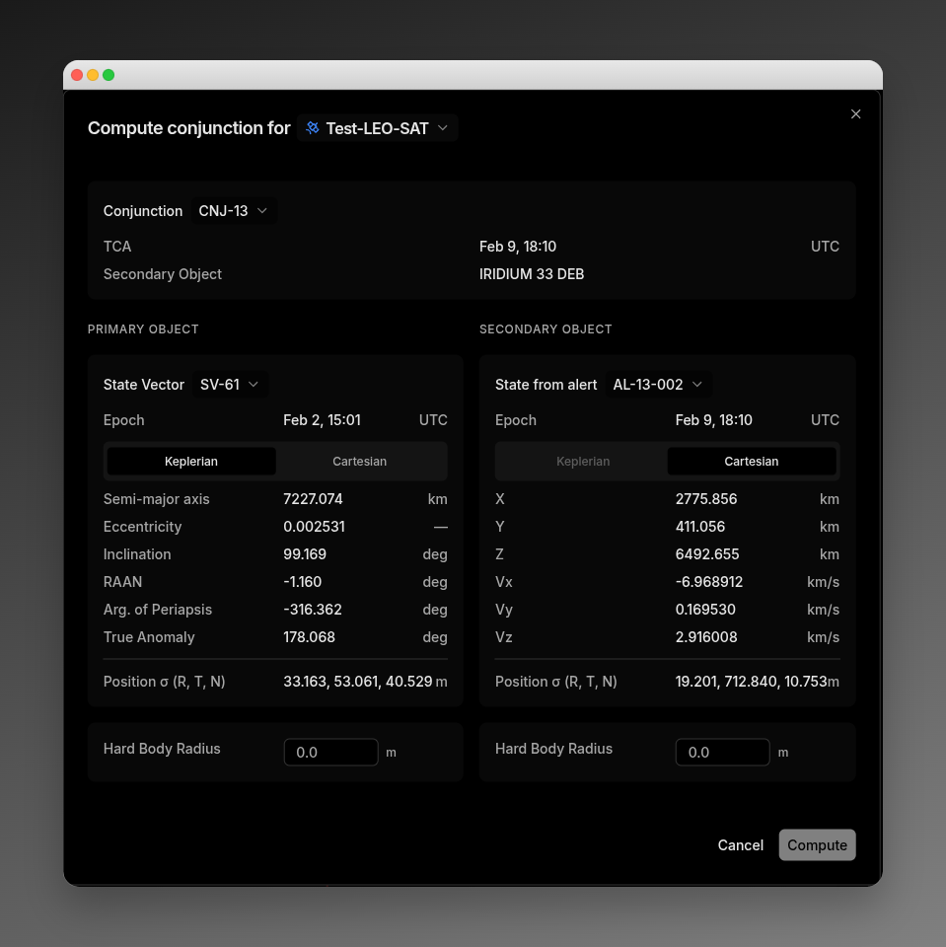Image resolution: width=946 pixels, height=947 pixels.
Task: Select Cartesian tab for secondary object
Action: (x=752, y=462)
